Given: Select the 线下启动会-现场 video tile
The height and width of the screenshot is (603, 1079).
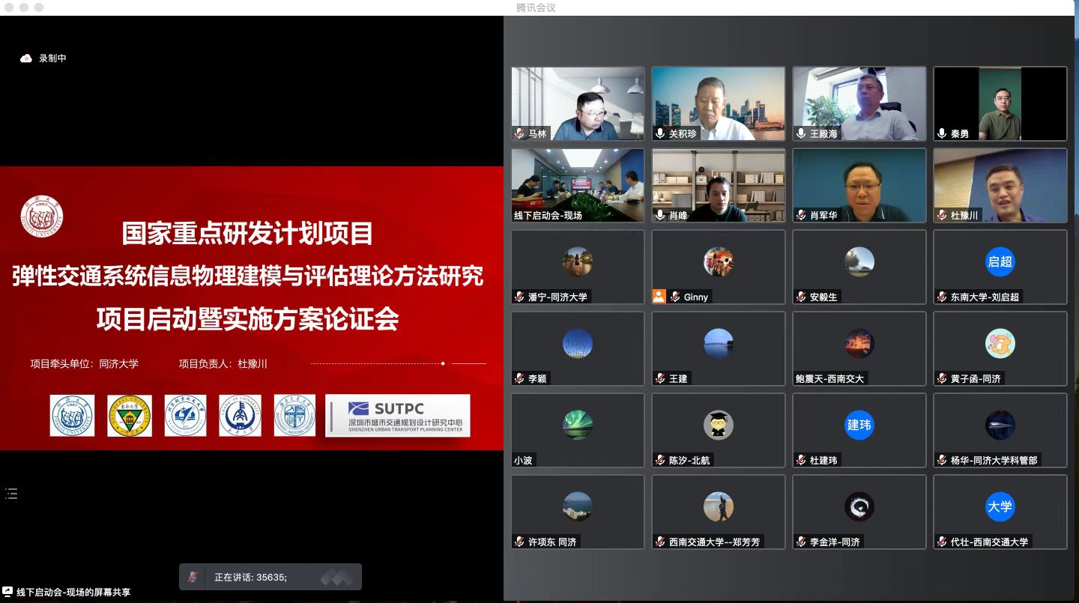Looking at the screenshot, I should [578, 184].
